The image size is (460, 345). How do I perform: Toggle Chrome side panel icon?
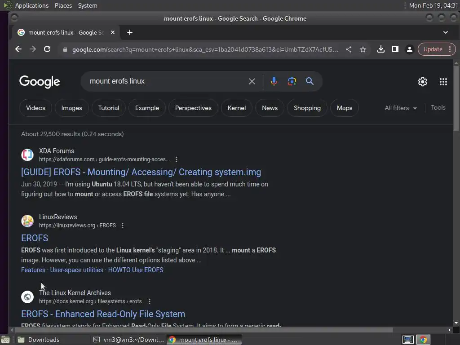click(395, 49)
